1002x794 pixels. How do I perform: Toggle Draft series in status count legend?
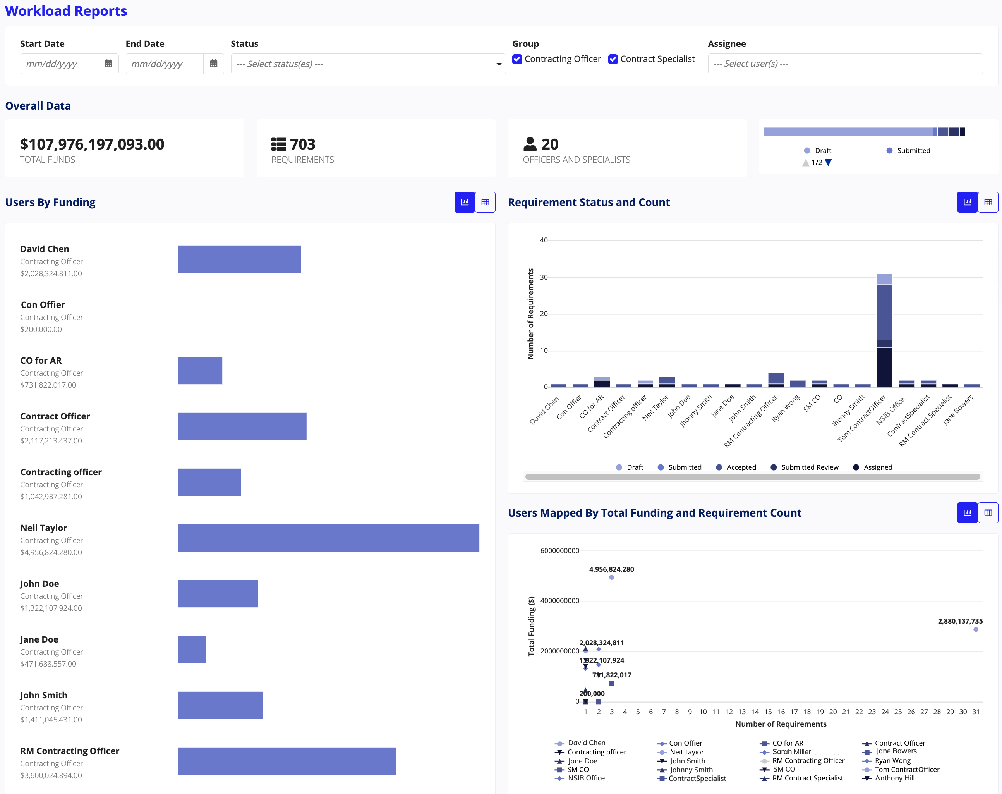click(x=629, y=467)
